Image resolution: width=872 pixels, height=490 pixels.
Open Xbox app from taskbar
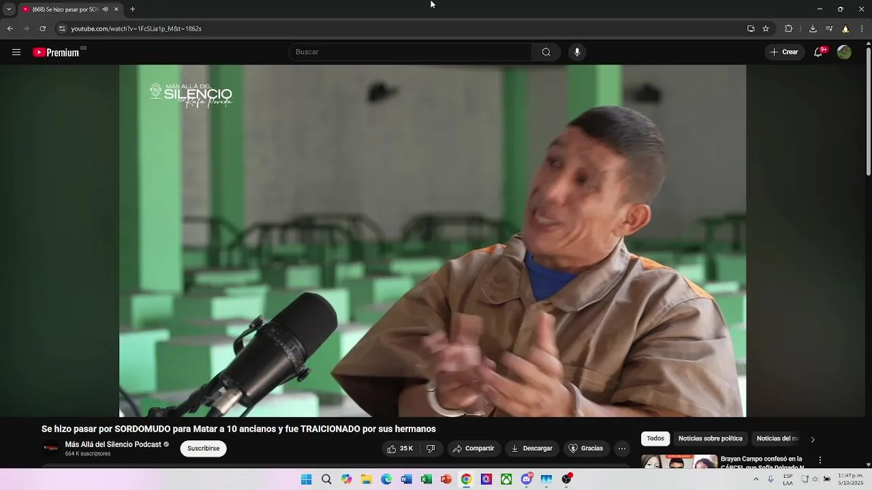507,479
